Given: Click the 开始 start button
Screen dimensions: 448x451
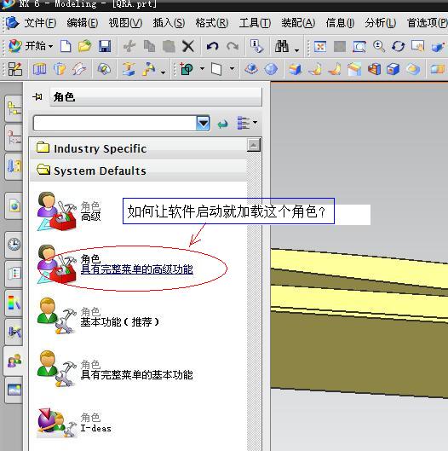Looking at the screenshot, I should point(31,46).
